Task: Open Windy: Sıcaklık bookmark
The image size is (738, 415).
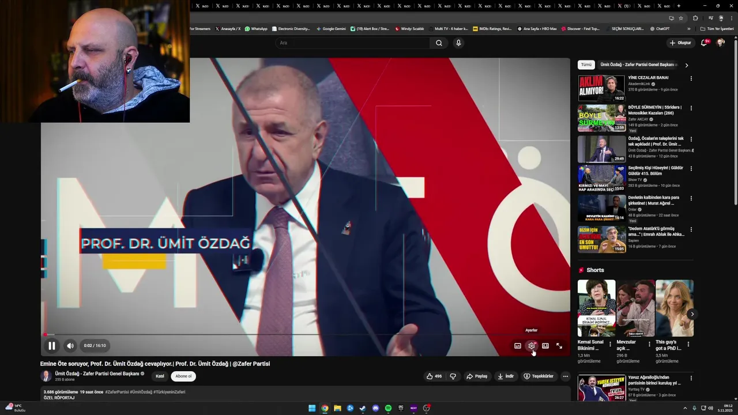Action: (x=409, y=29)
